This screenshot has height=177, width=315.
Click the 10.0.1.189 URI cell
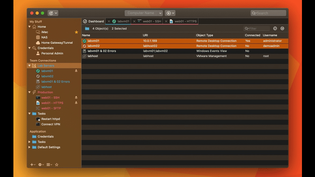(x=150, y=41)
